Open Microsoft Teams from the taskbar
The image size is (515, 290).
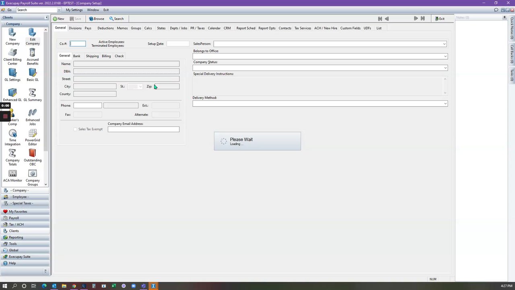click(x=143, y=286)
